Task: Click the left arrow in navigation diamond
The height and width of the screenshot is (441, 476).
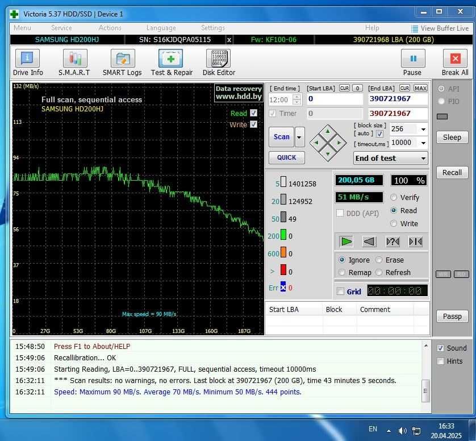Action: (x=316, y=143)
